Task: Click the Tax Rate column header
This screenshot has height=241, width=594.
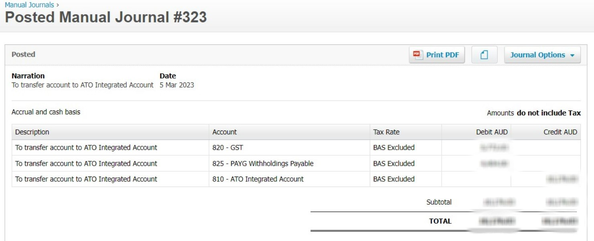Action: click(x=386, y=132)
